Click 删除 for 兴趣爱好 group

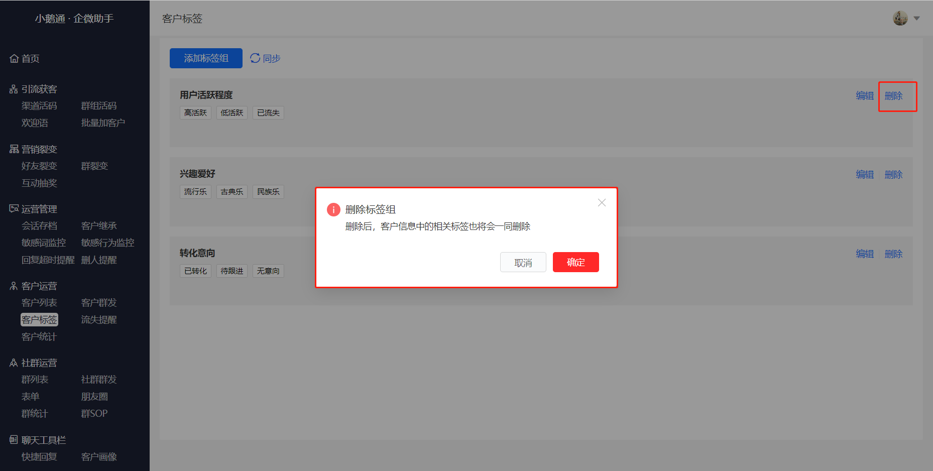click(x=893, y=174)
